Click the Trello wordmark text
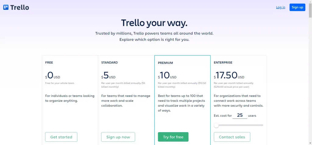Screen dimensions: 312x145 20,7
